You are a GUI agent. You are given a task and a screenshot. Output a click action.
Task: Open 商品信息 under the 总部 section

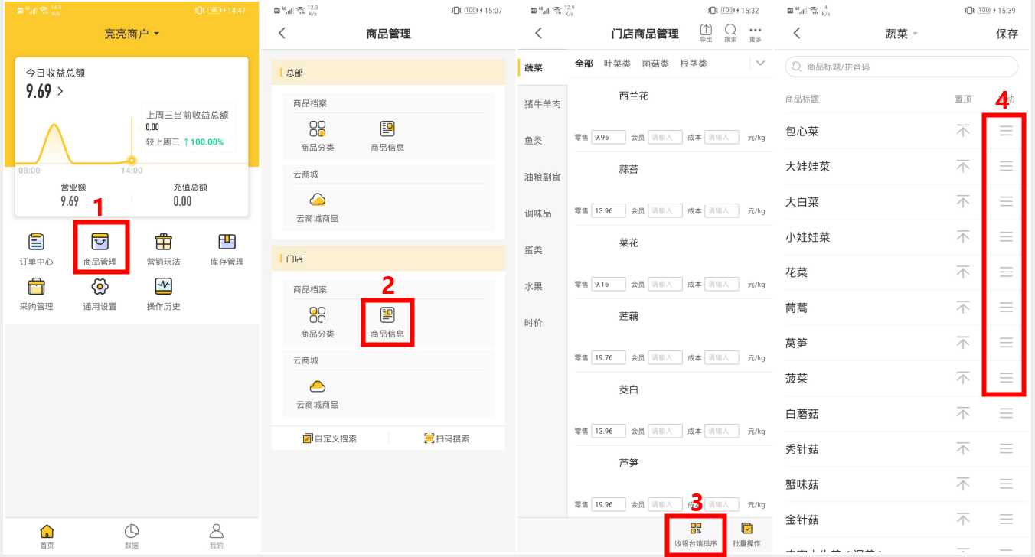click(x=387, y=136)
